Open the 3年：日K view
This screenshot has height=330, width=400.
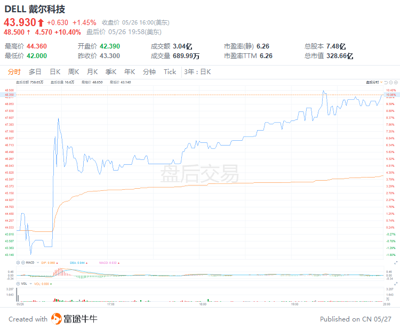[x=197, y=72]
